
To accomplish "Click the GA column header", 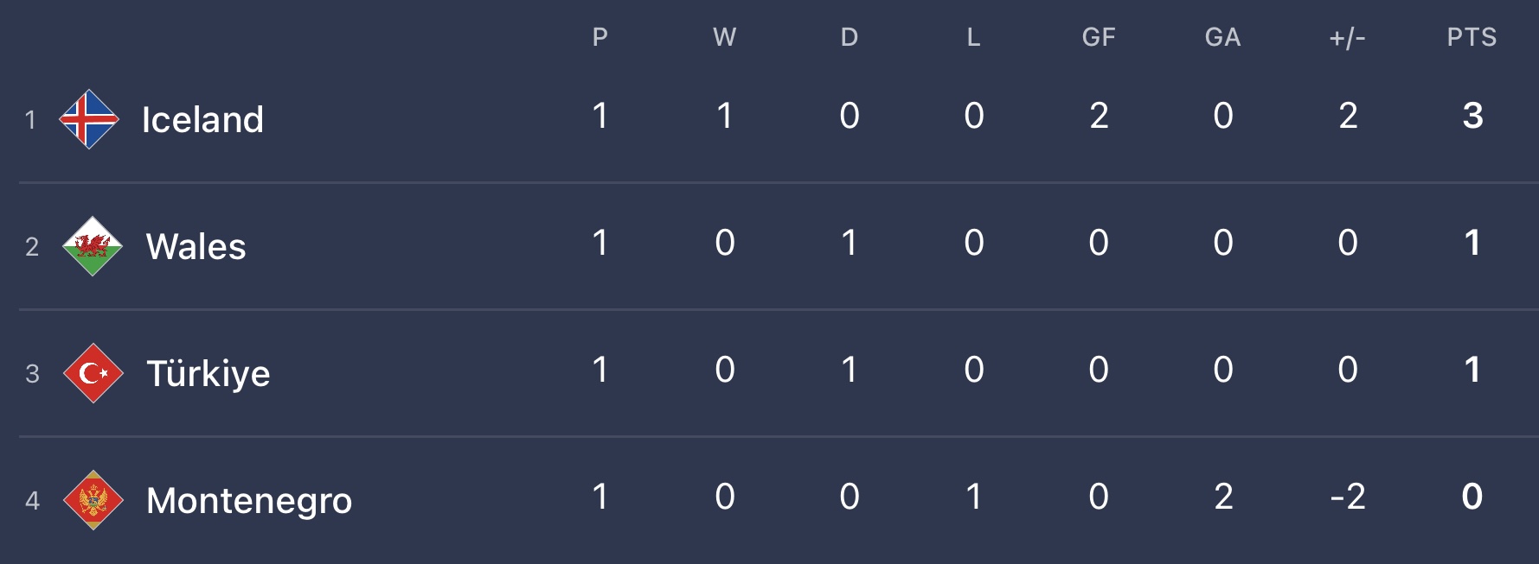I will pos(1223,37).
